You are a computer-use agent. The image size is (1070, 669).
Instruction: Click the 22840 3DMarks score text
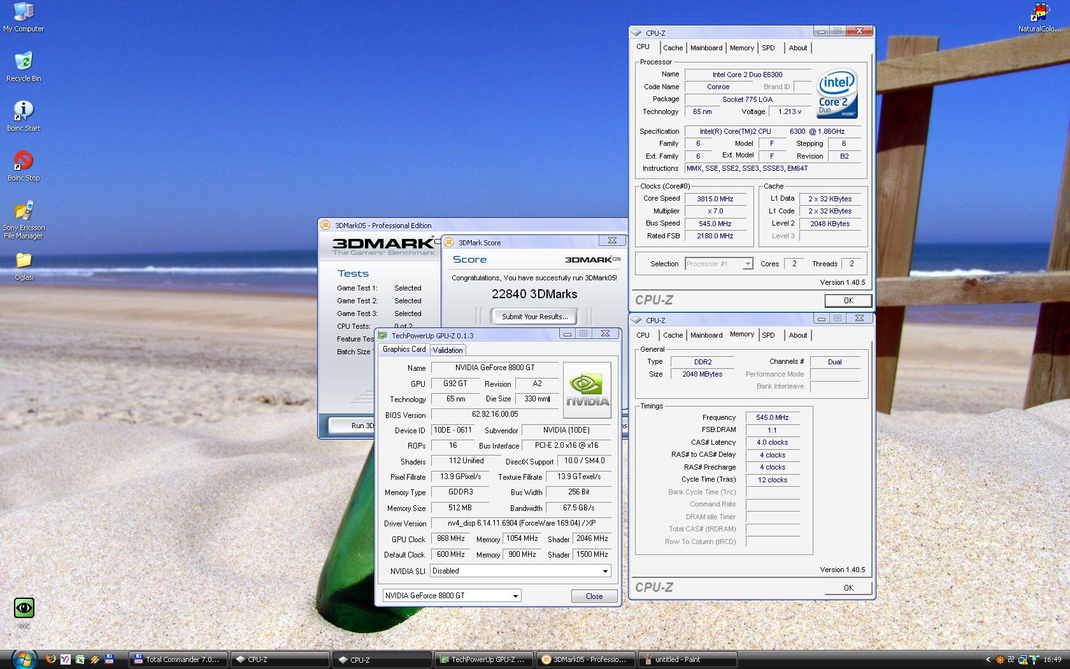click(x=534, y=294)
